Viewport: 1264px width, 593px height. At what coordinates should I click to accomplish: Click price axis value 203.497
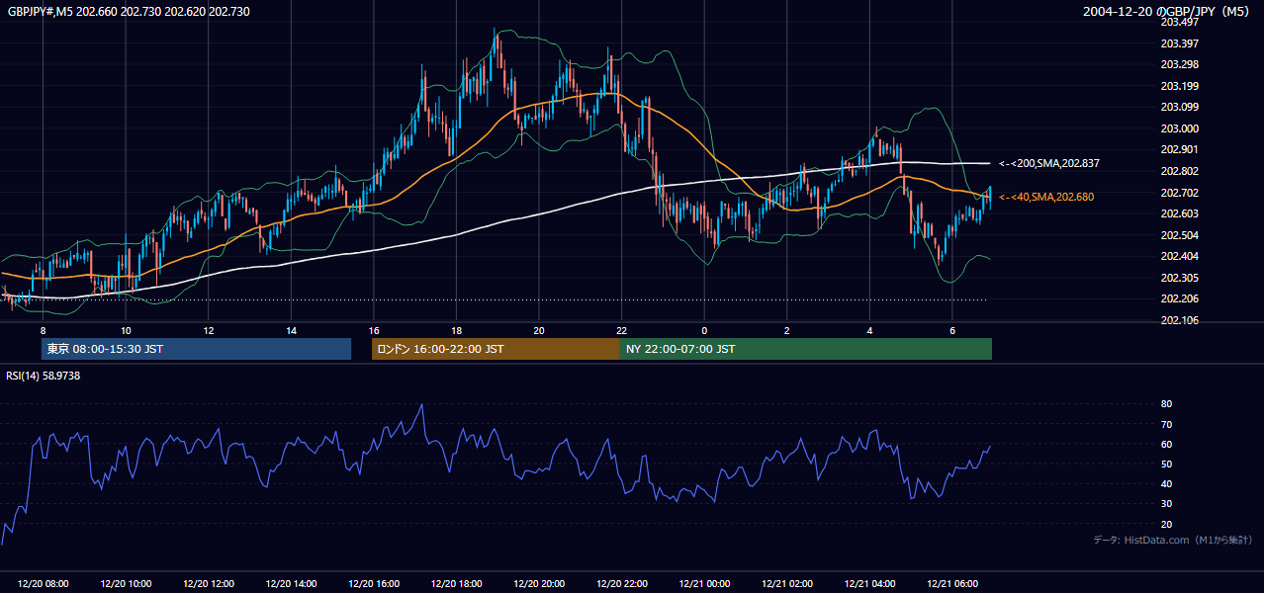pos(1179,22)
